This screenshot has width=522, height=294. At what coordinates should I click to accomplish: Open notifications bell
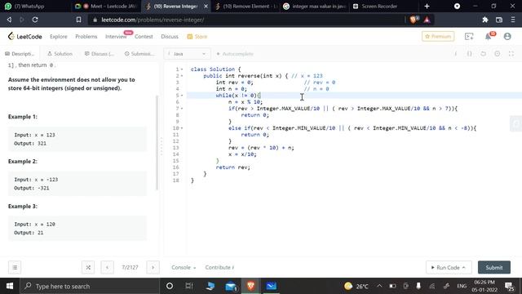(x=489, y=36)
